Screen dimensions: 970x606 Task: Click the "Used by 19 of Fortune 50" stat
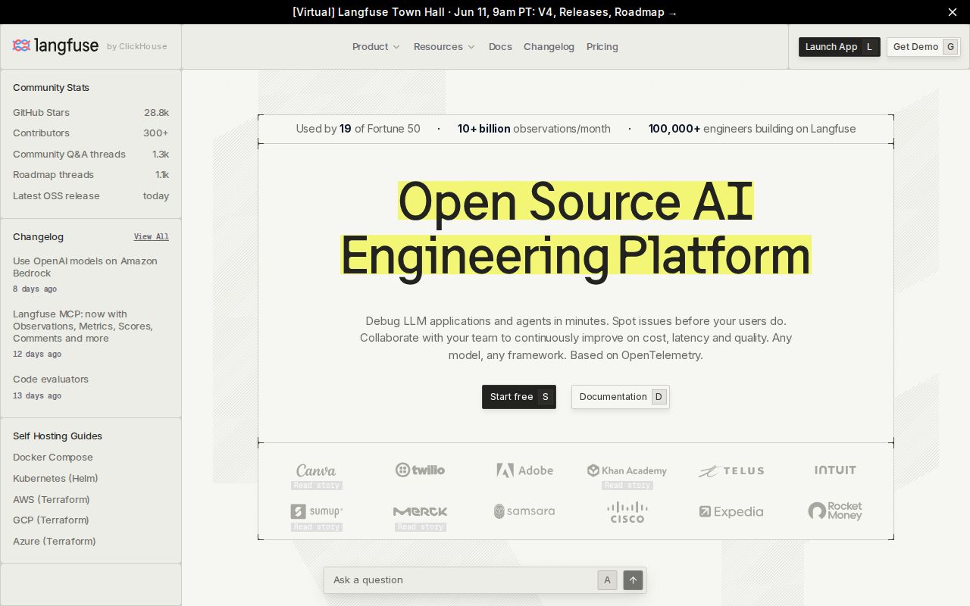point(358,129)
